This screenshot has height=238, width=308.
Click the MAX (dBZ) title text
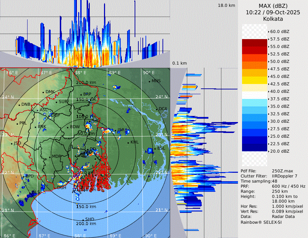pyautogui.click(x=273, y=6)
